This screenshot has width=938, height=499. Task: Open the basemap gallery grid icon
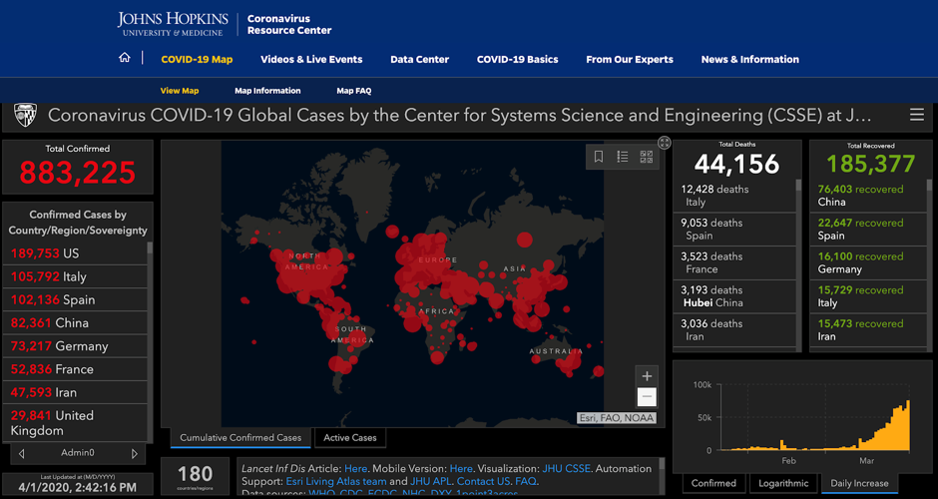tap(646, 157)
